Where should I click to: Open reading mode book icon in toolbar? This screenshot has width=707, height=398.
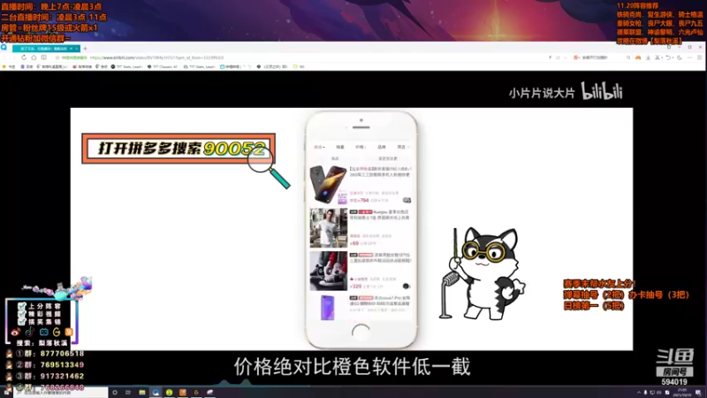[x=43, y=57]
